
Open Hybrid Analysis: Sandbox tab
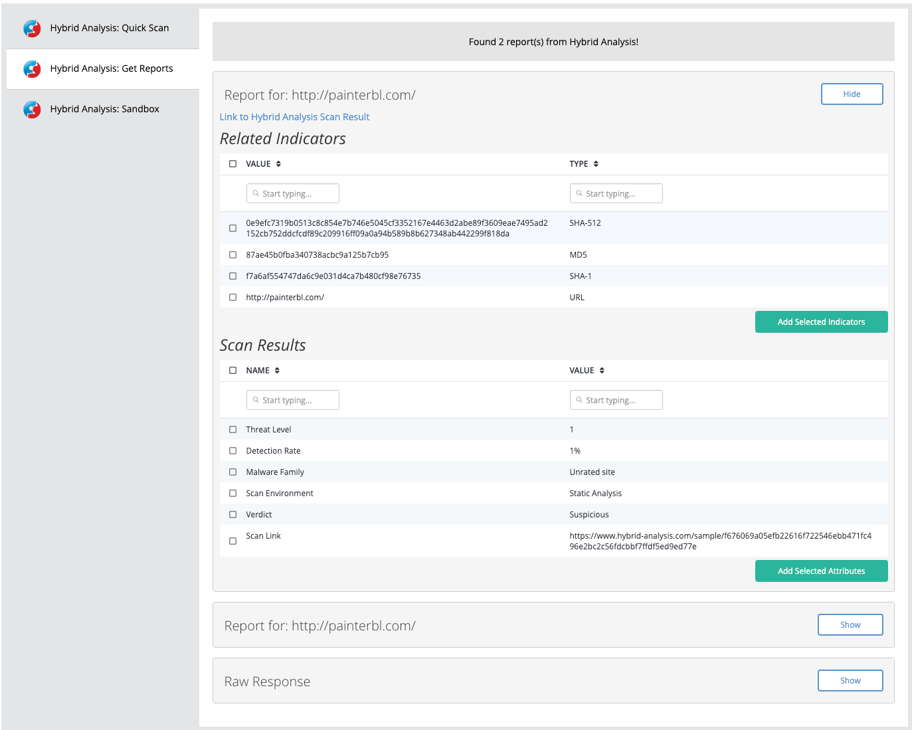pos(103,109)
